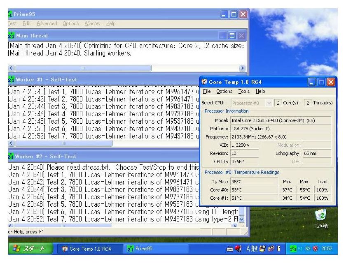Open the Test menu in Prime95

(12, 23)
